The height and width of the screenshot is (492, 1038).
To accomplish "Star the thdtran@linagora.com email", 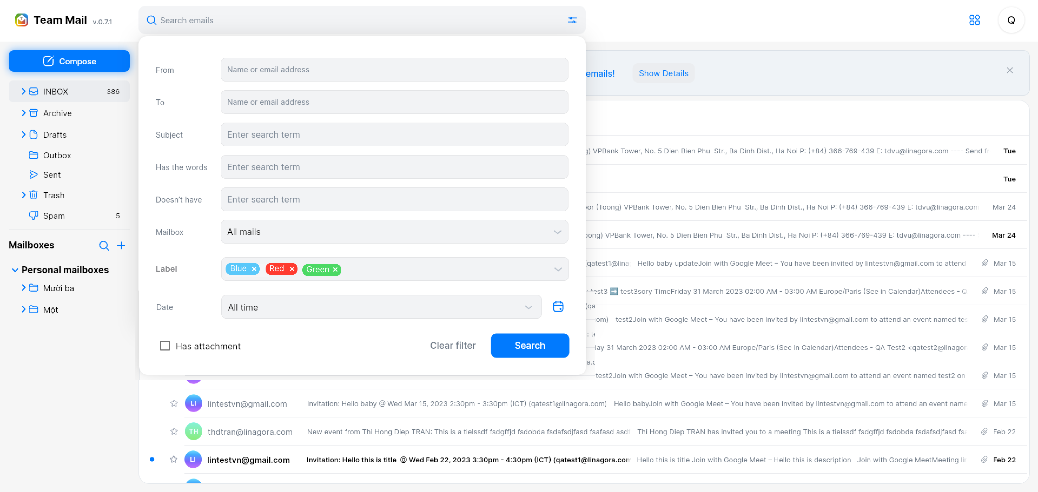I will click(x=174, y=431).
